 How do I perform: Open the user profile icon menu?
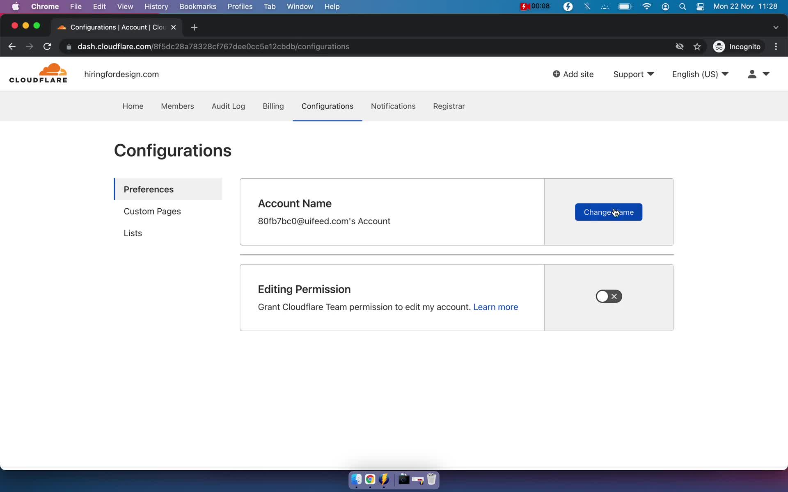tap(752, 74)
